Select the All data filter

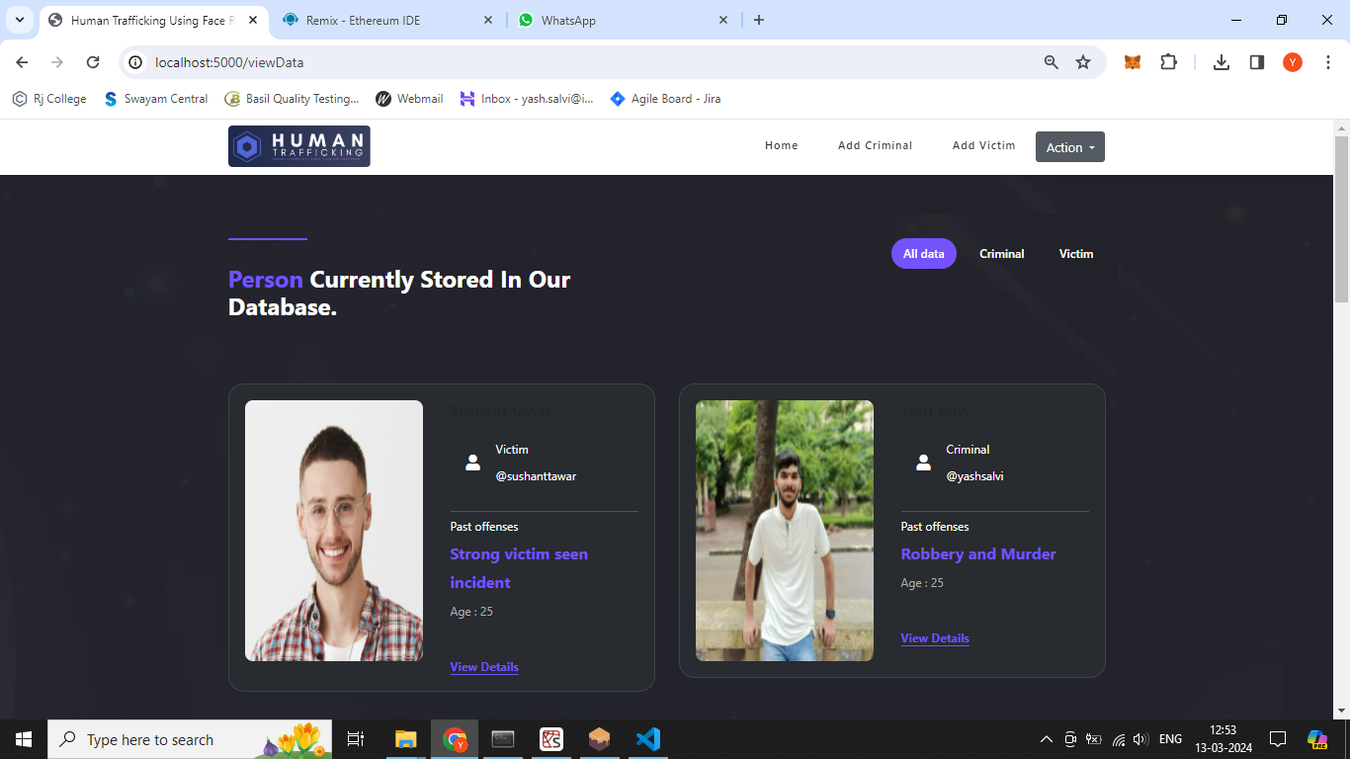(924, 254)
